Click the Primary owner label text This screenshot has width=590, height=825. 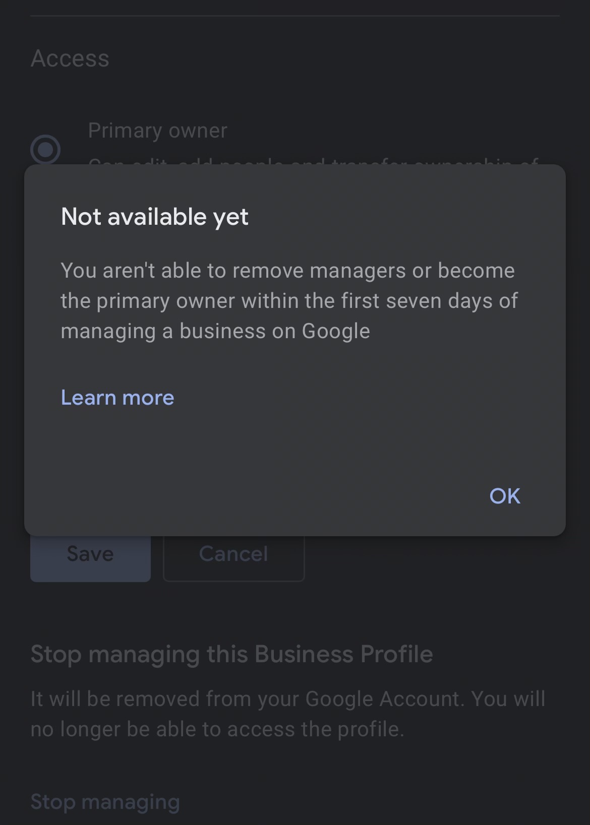(x=157, y=131)
